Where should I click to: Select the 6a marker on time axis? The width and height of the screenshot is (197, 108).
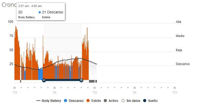pyautogui.click(x=54, y=88)
